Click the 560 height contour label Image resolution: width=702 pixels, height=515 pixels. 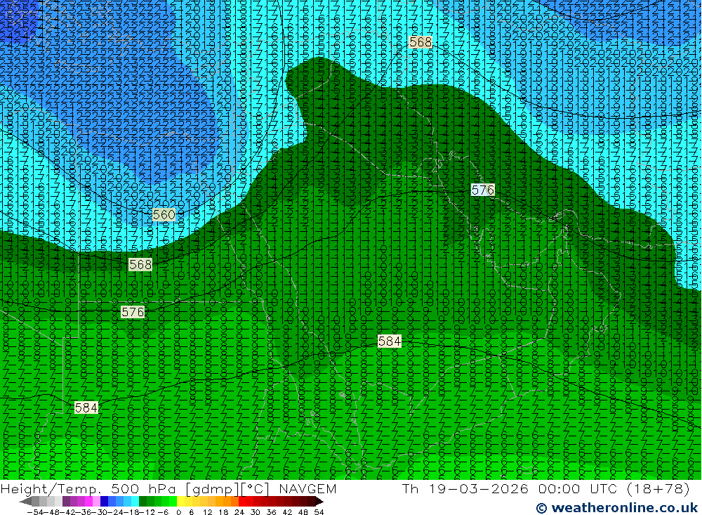pos(164,215)
